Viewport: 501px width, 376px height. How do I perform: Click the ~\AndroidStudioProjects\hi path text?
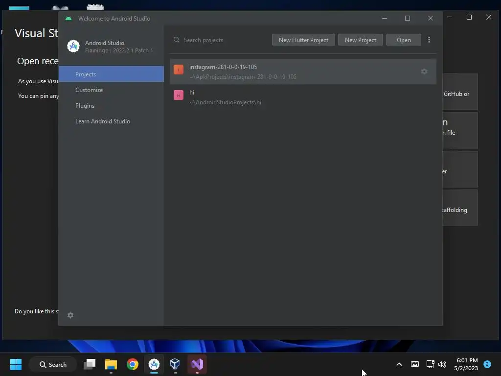[x=225, y=102]
